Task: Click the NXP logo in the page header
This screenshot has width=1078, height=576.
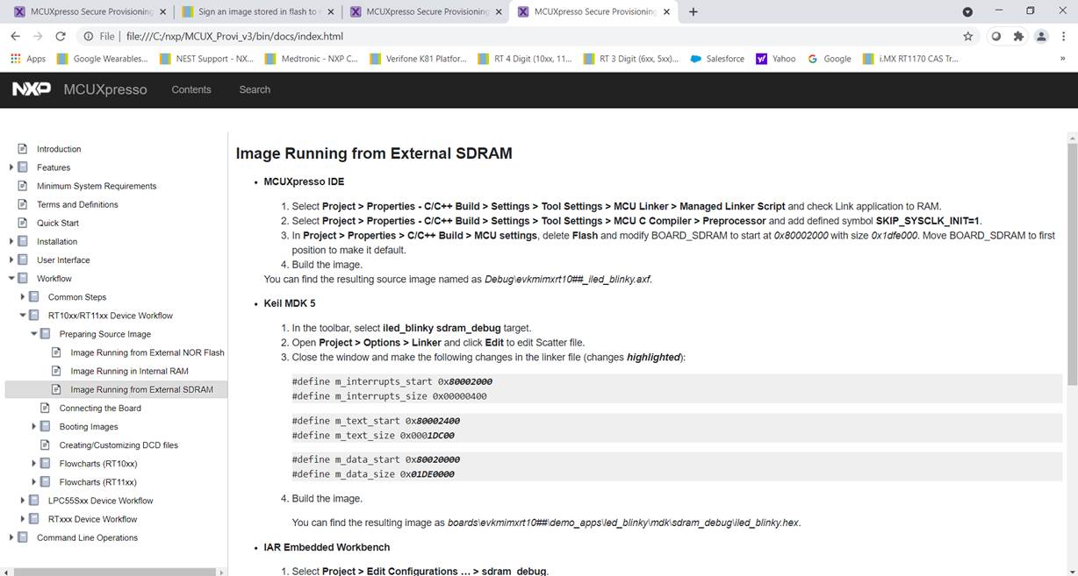Action: point(31,89)
